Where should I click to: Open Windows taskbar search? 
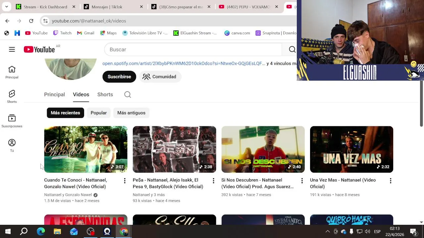[24, 231]
